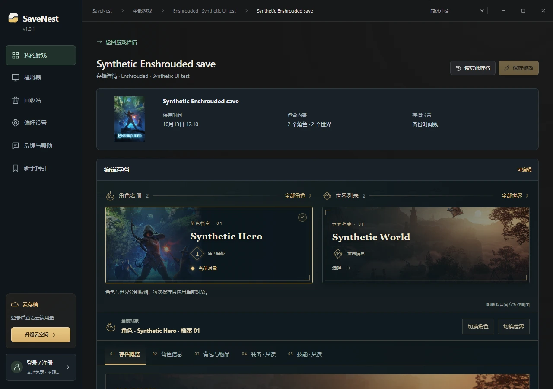Screen dimensions: 553x389
Task: Click the flame icon beside 当前对象 header
Action: point(111,326)
